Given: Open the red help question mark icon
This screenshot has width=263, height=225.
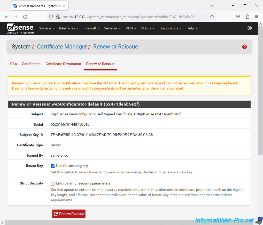Looking at the screenshot, I should pos(244,47).
